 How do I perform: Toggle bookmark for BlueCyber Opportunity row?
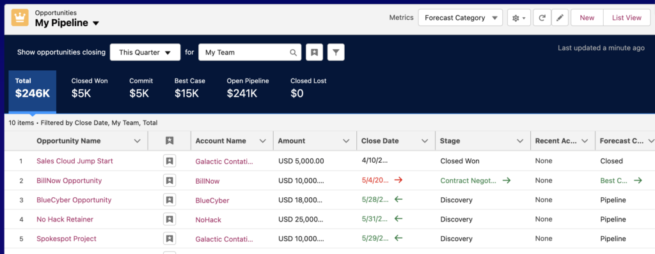169,200
